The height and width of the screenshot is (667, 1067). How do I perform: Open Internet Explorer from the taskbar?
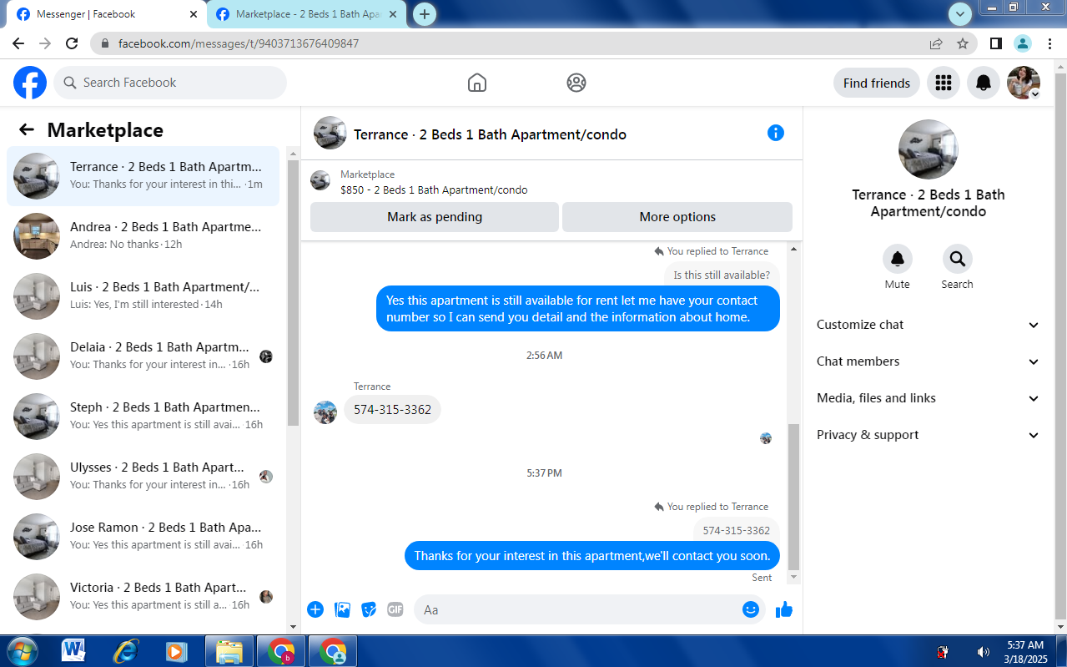coord(126,651)
